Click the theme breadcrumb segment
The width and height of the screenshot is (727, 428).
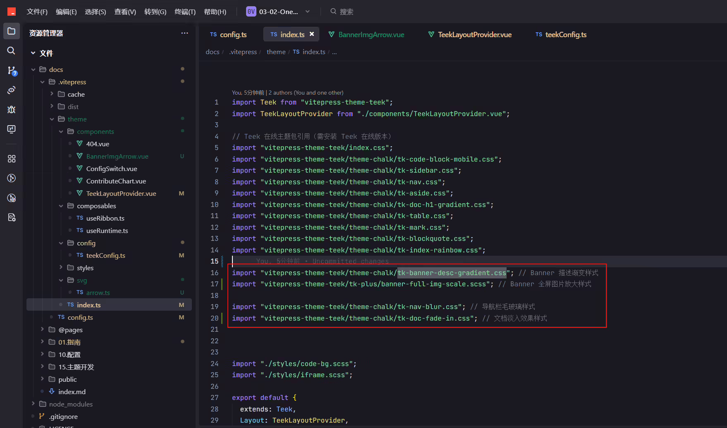point(276,52)
